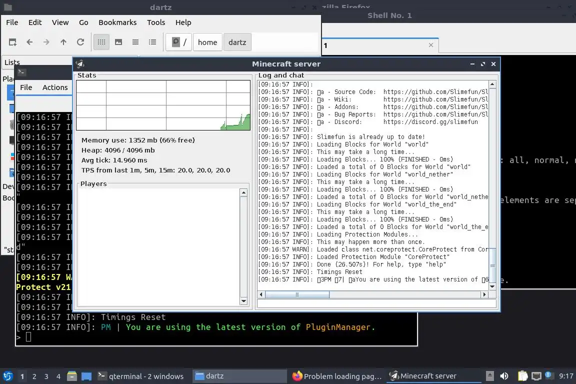Go back in the dartz file manager
576x384 pixels.
click(x=30, y=42)
